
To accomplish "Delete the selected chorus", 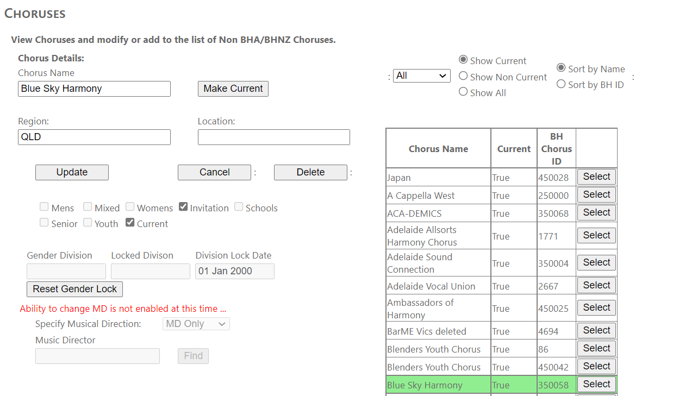I will (310, 172).
